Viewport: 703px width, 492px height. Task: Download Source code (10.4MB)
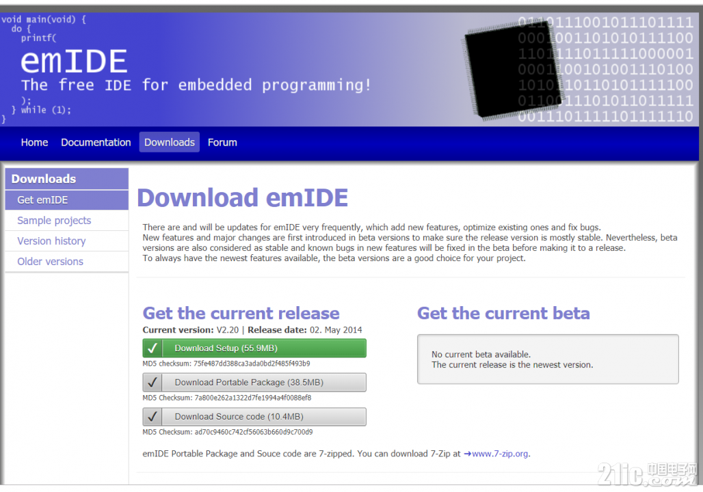click(254, 417)
